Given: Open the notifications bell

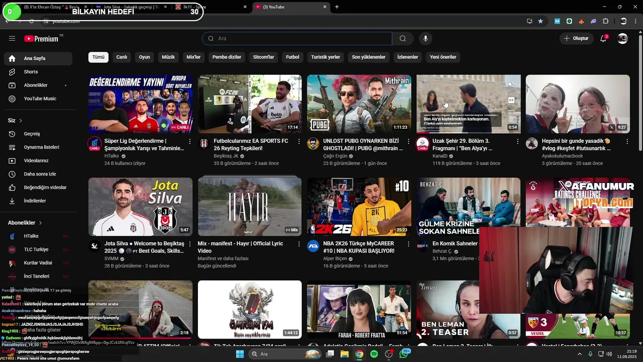Looking at the screenshot, I should 603,38.
